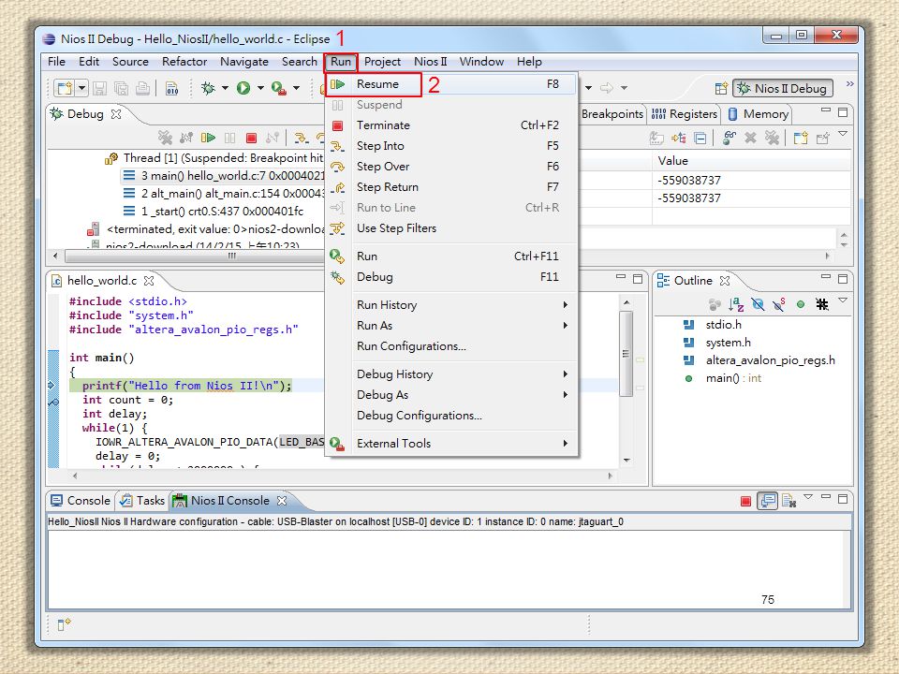Viewport: 899px width, 674px height.
Task: Expand Debug History submenu
Action: point(449,374)
